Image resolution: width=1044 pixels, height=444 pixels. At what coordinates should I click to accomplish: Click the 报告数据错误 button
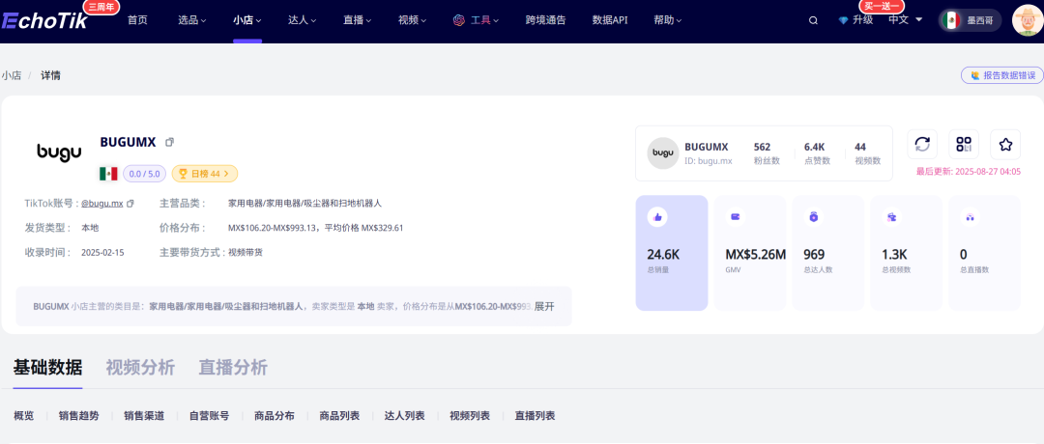(1001, 75)
